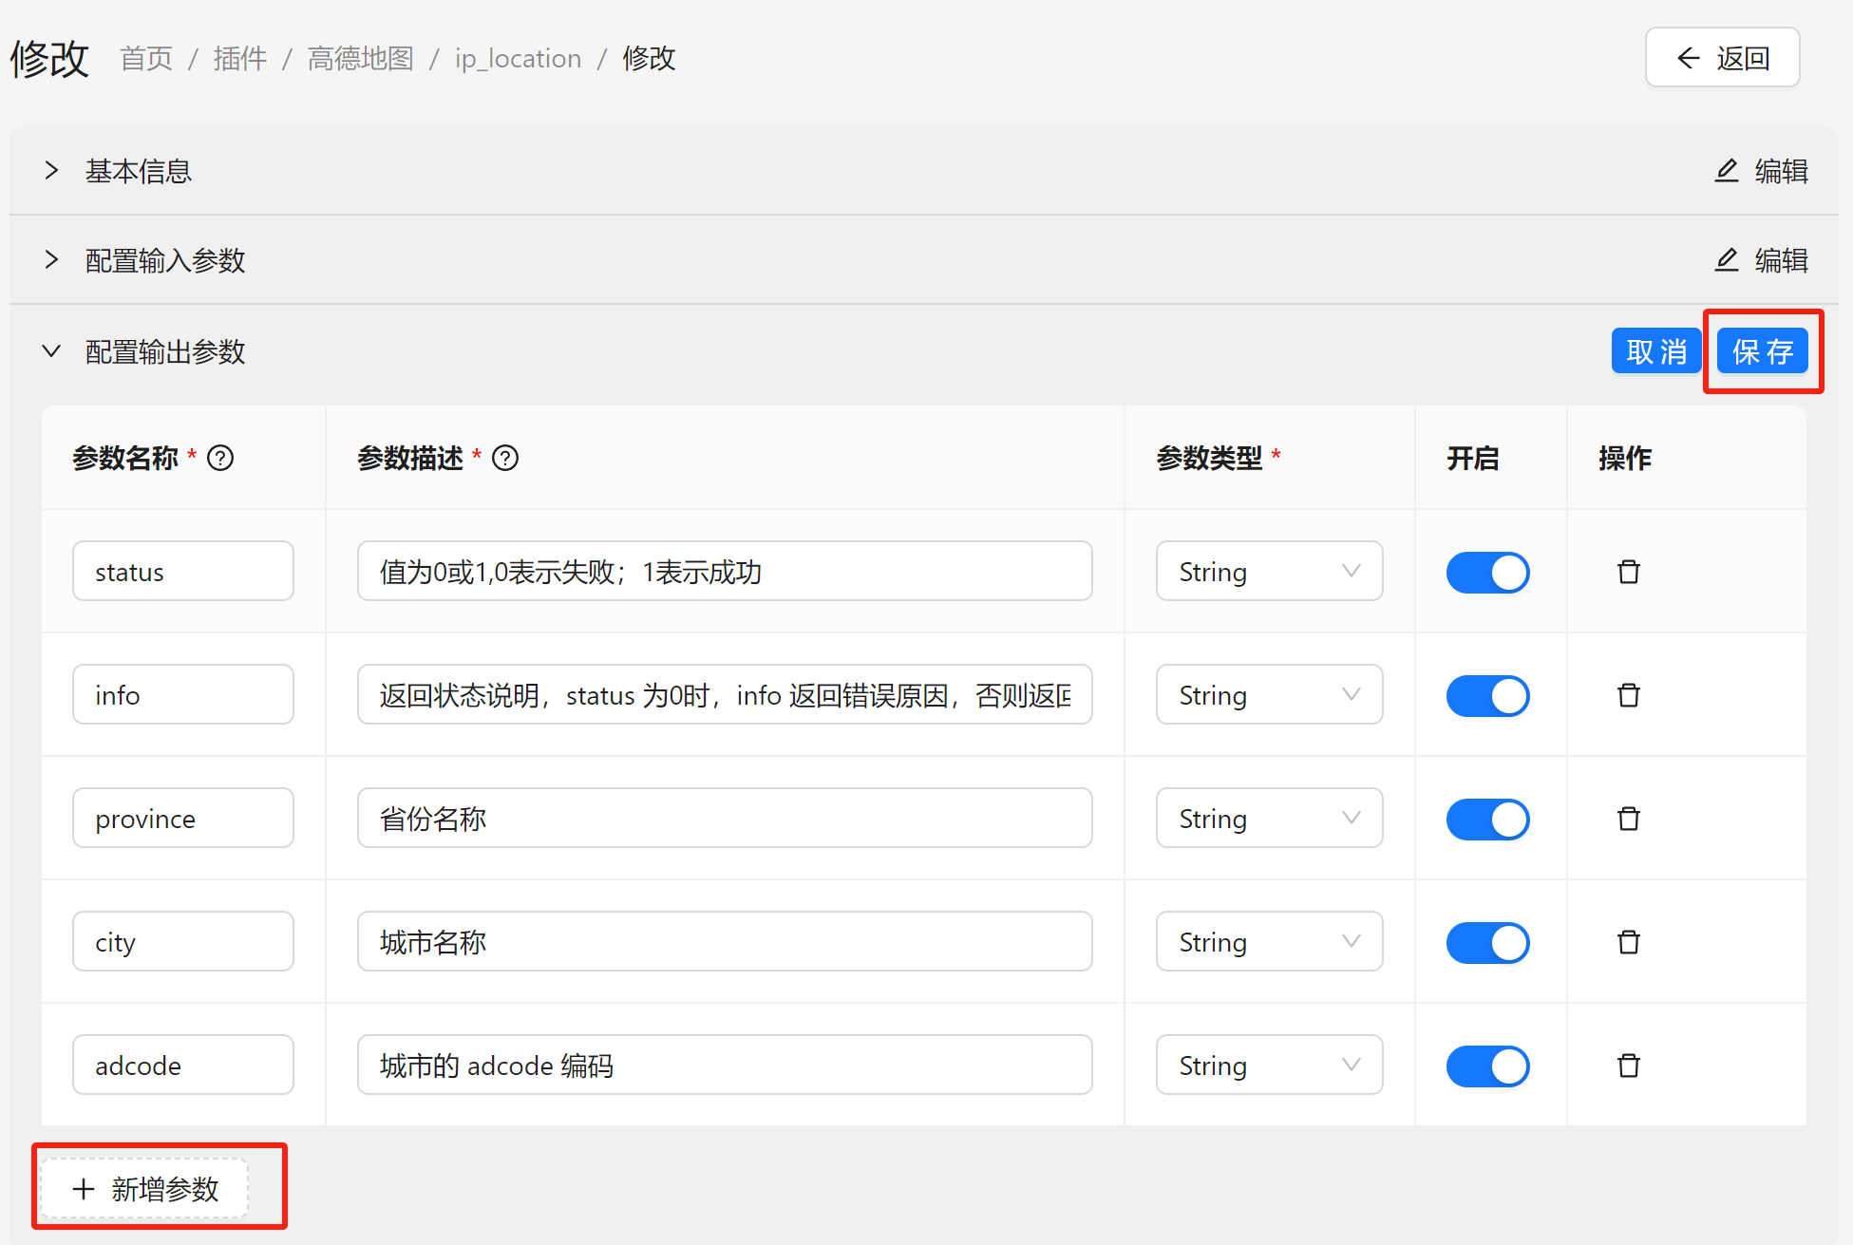Delete the status parameter row
1853x1245 pixels.
tap(1628, 572)
